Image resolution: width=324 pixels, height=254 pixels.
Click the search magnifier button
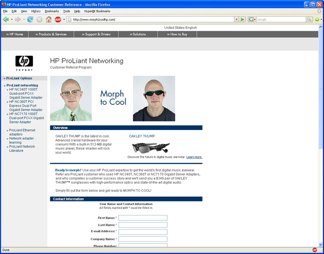click(309, 19)
